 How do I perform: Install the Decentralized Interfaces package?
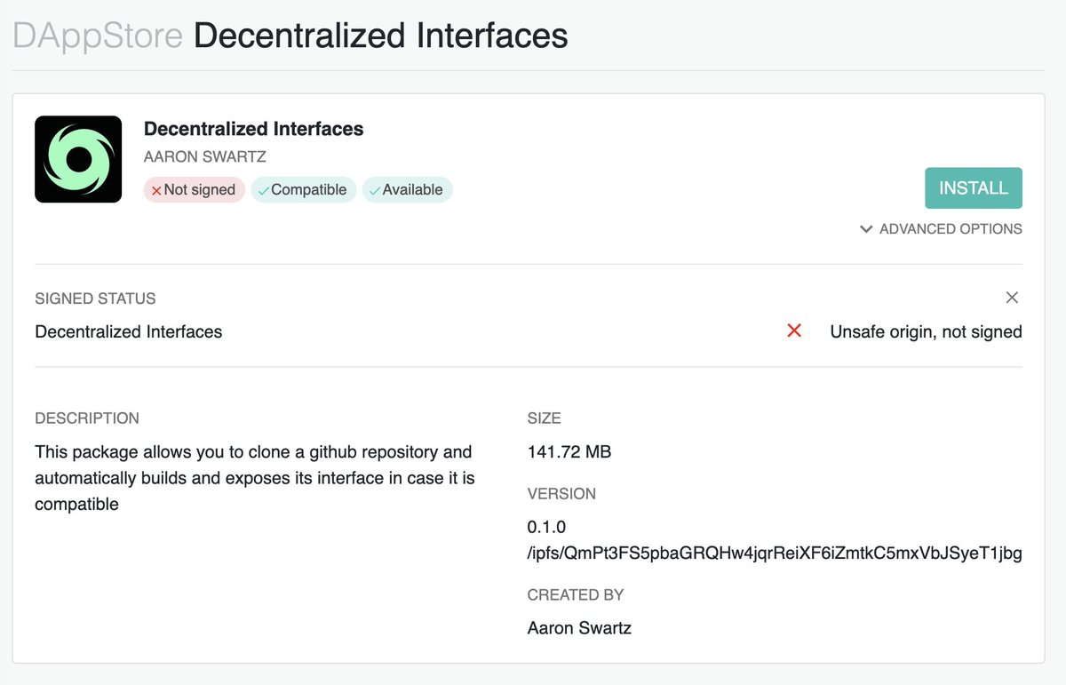[973, 188]
